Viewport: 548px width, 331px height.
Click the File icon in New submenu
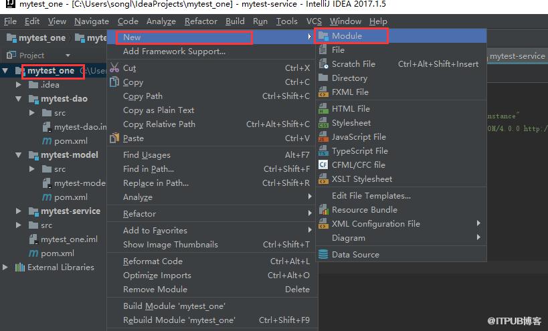[x=323, y=50]
